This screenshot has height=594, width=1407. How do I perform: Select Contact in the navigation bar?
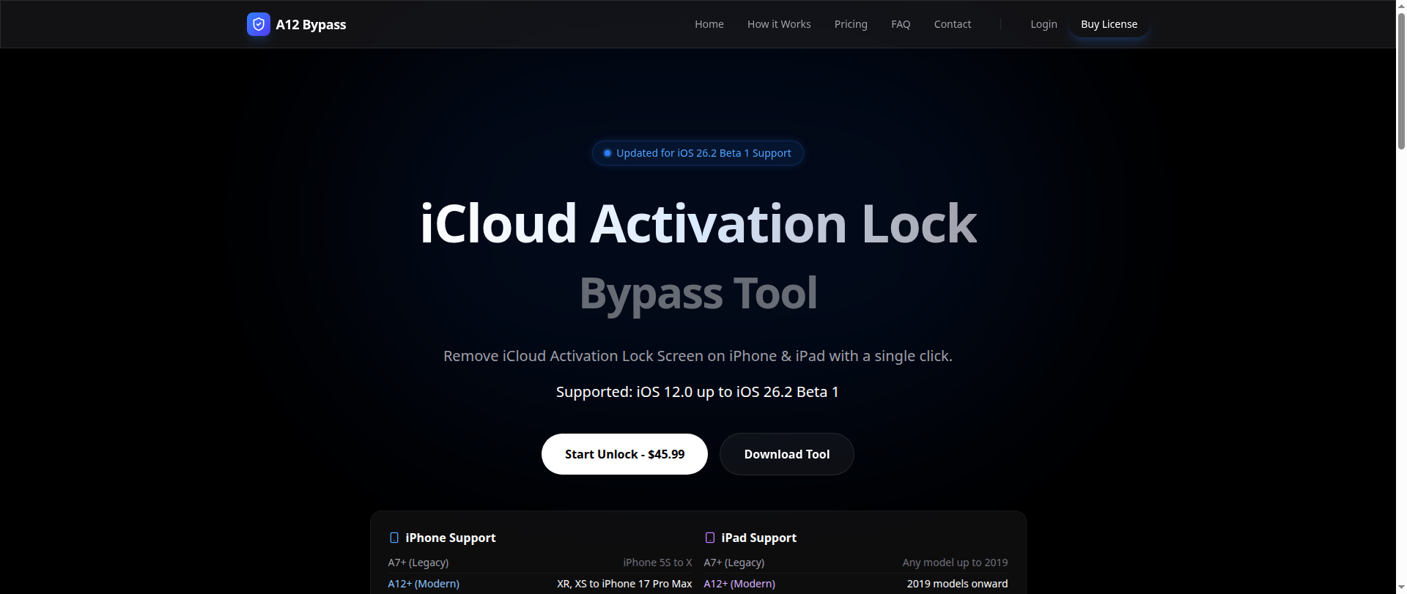click(x=952, y=24)
